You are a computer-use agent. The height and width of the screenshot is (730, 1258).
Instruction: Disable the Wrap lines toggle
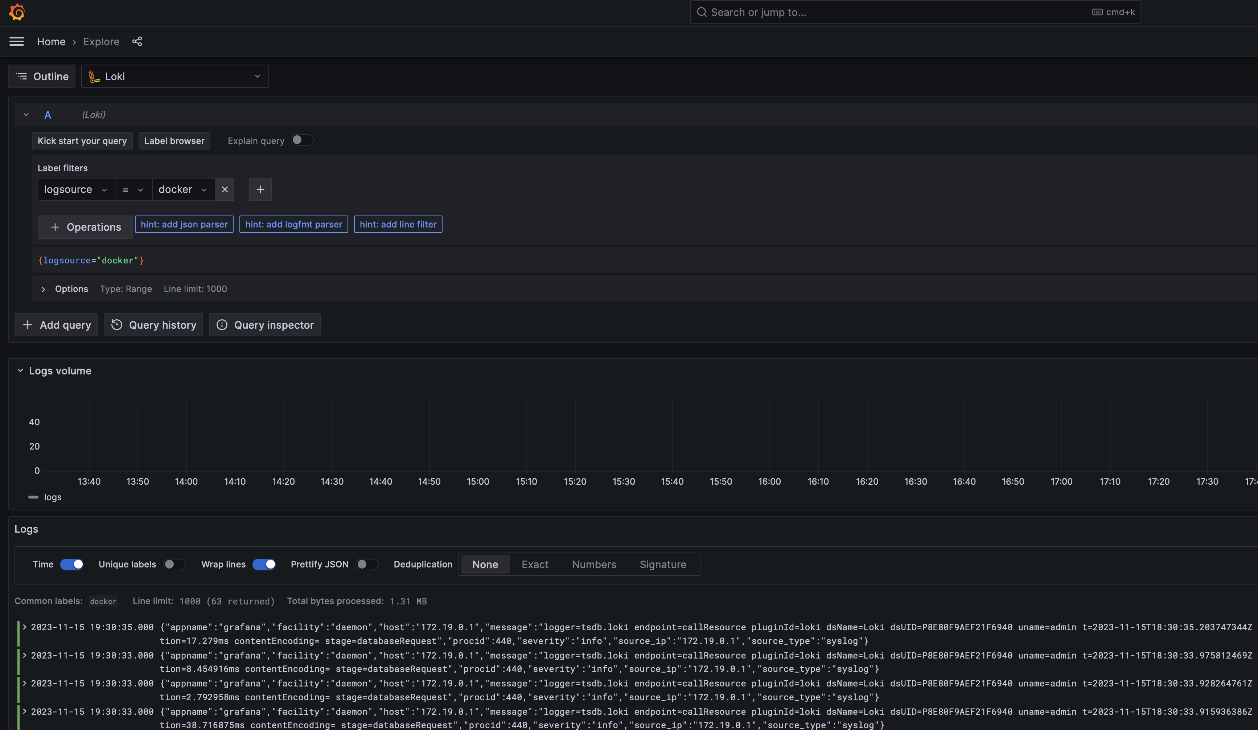tap(264, 564)
